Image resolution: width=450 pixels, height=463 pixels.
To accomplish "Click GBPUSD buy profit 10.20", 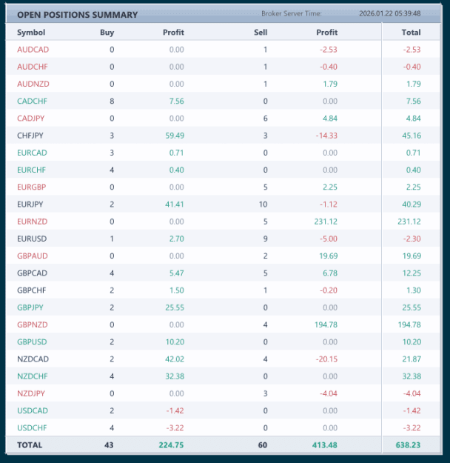I will pyautogui.click(x=175, y=342).
